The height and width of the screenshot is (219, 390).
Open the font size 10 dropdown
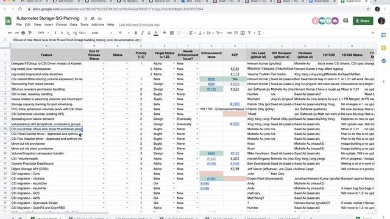point(124,33)
